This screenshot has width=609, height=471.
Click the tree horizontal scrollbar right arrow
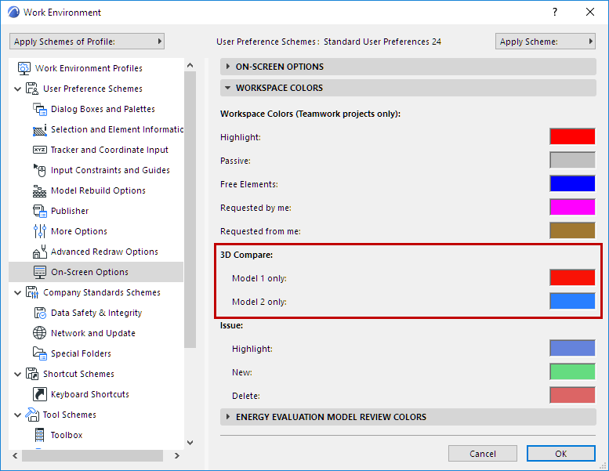pyautogui.click(x=176, y=455)
